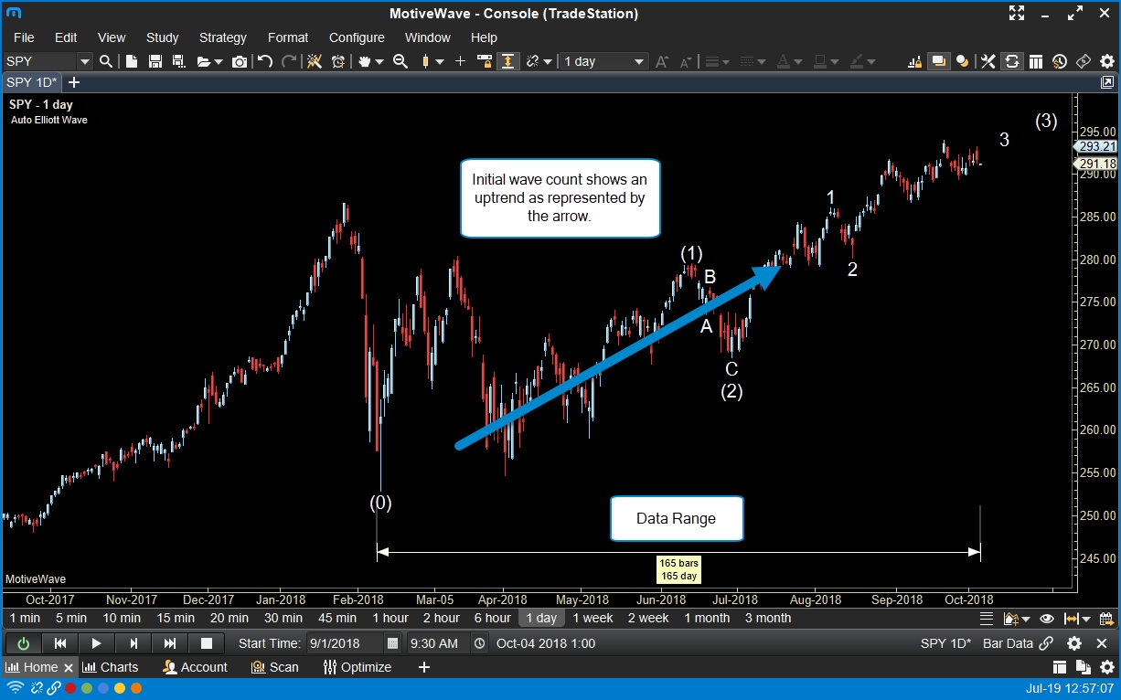Switch to the Charts tab
The width and height of the screenshot is (1121, 700).
(109, 667)
